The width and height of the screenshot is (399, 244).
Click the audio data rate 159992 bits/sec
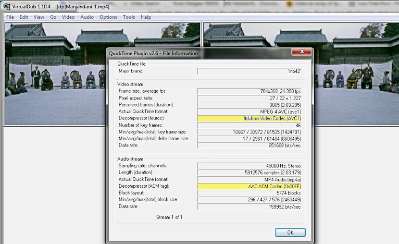point(249,206)
